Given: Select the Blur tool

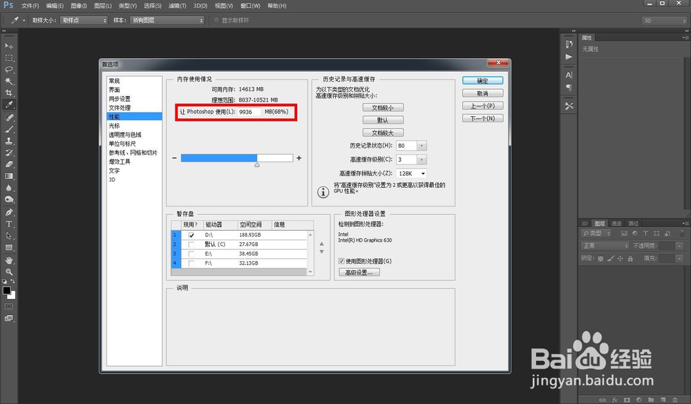Looking at the screenshot, I should tap(9, 188).
